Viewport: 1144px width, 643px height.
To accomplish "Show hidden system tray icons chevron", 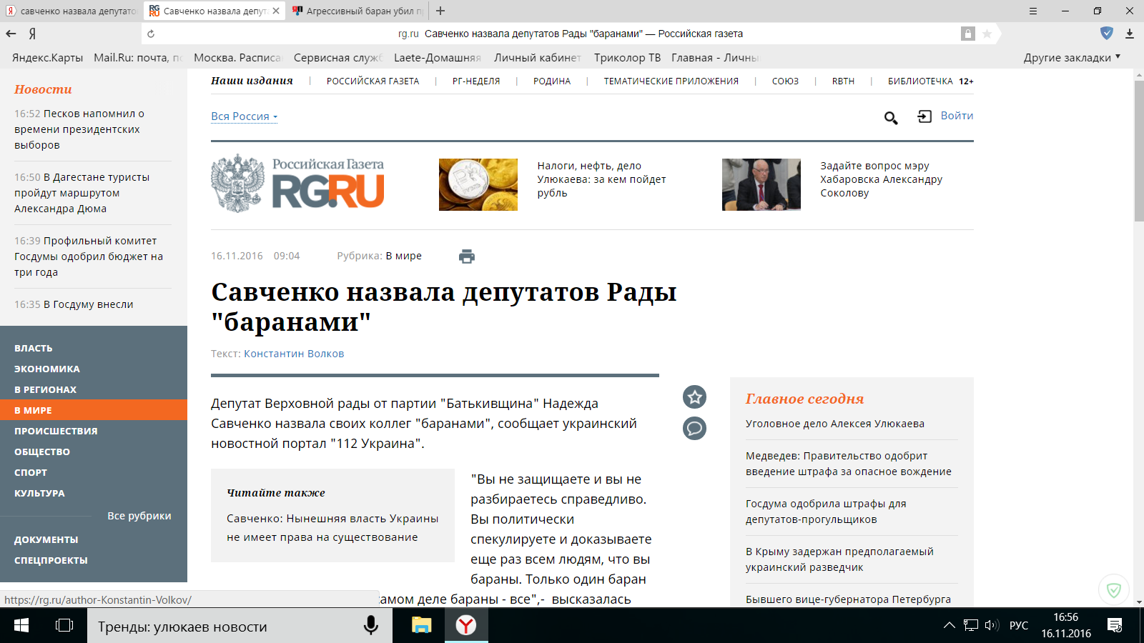I will point(949,626).
